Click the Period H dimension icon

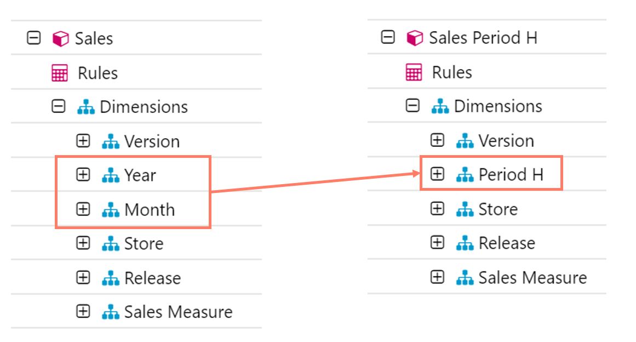point(465,175)
